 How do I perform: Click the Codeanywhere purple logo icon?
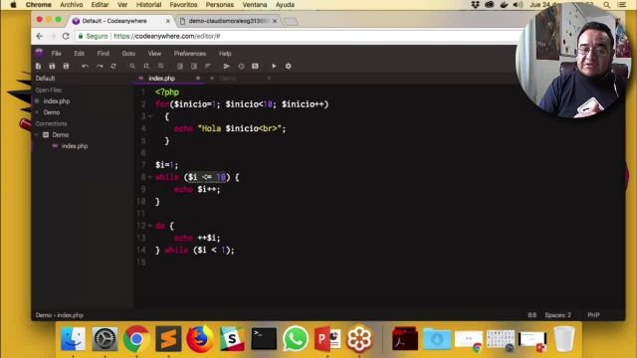[x=39, y=53]
